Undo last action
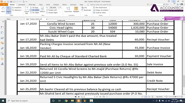185x103 pixels. [17, 2]
